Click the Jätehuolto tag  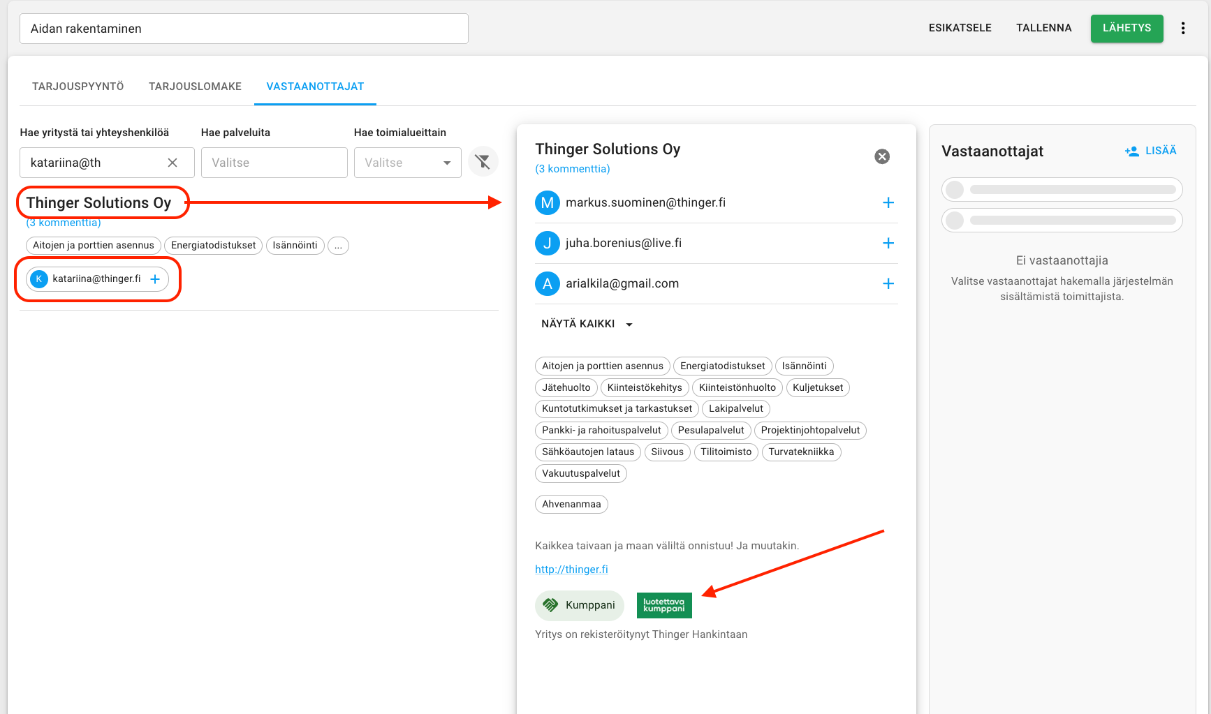click(566, 387)
